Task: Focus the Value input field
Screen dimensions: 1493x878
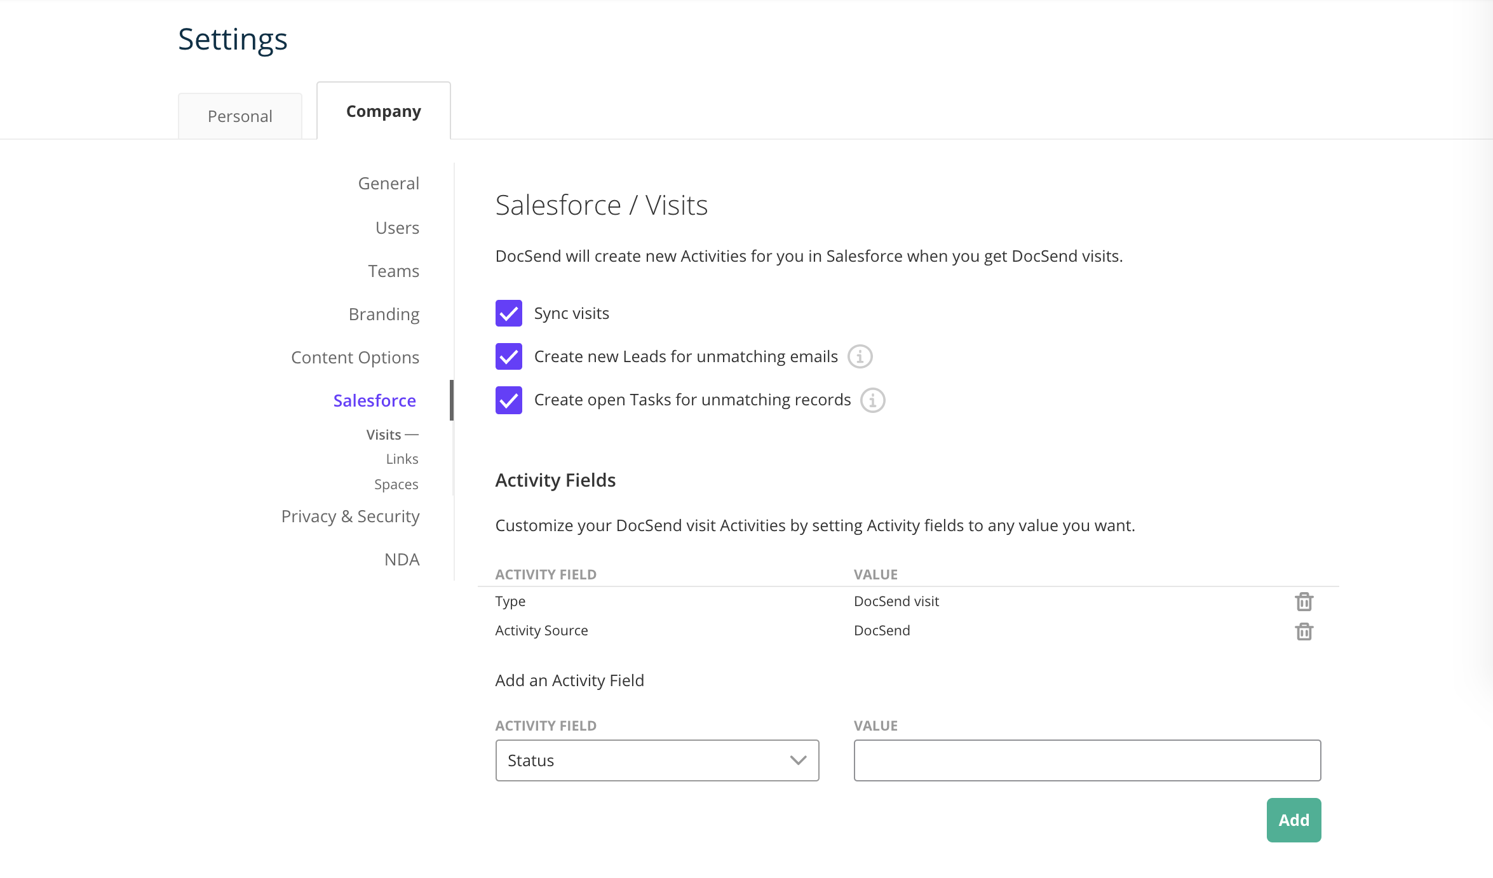Action: point(1087,760)
